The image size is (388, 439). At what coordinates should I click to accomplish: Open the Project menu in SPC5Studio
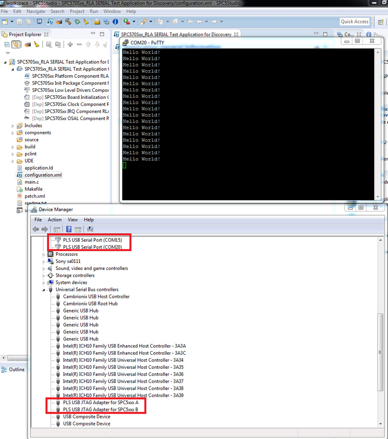pos(77,11)
